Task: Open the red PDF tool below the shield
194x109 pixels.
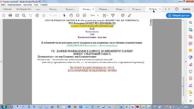Action: click(x=191, y=78)
